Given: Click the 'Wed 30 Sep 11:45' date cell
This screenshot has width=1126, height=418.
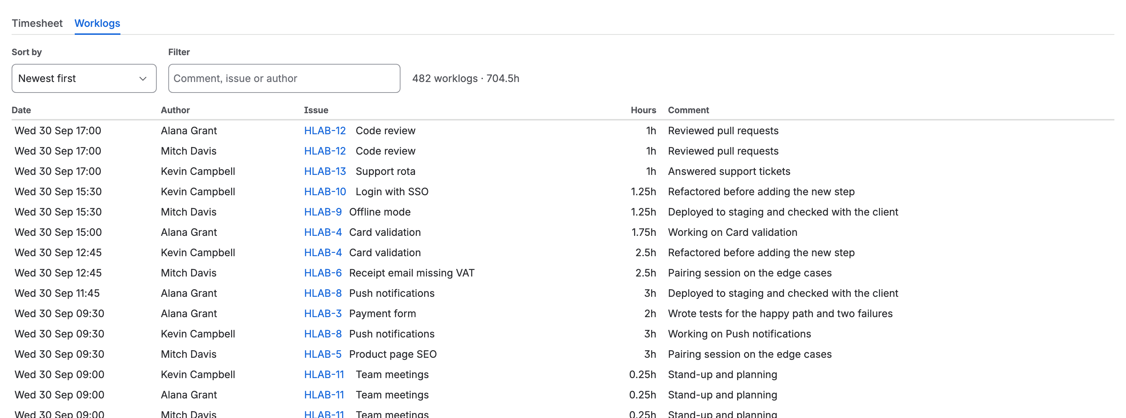Looking at the screenshot, I should [57, 294].
